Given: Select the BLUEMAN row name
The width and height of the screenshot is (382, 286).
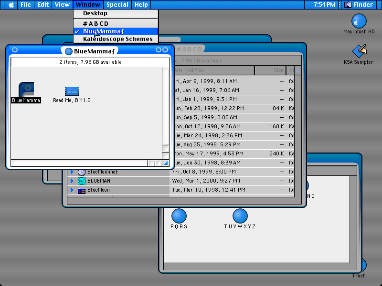Looking at the screenshot, I should [99, 181].
